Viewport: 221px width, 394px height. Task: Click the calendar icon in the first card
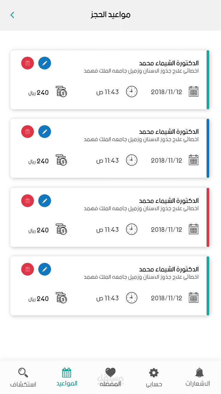click(x=194, y=92)
